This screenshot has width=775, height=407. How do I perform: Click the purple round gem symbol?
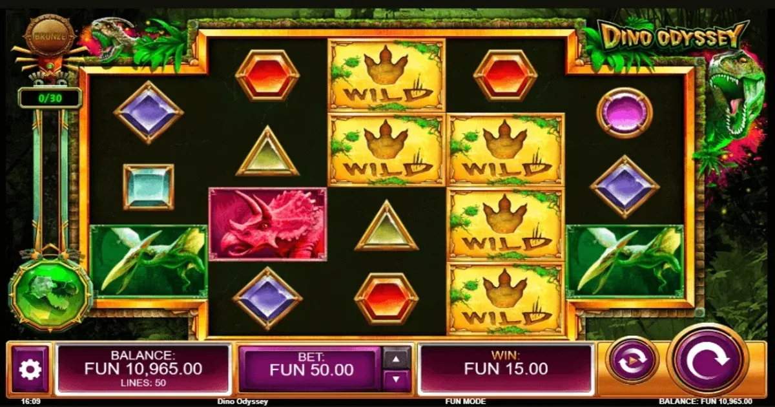(x=624, y=112)
